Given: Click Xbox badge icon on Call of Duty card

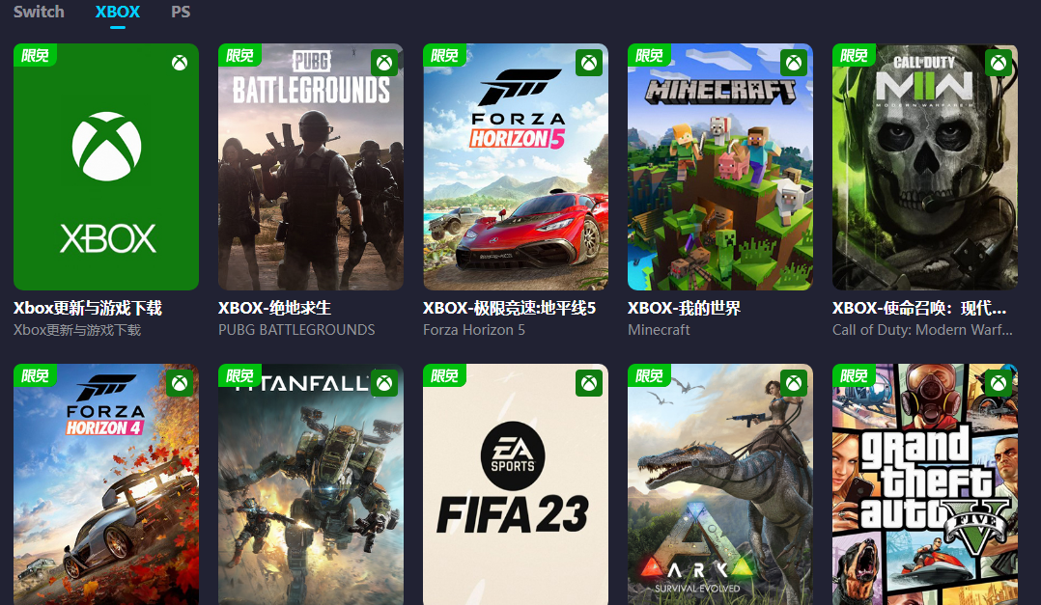Looking at the screenshot, I should (x=999, y=63).
